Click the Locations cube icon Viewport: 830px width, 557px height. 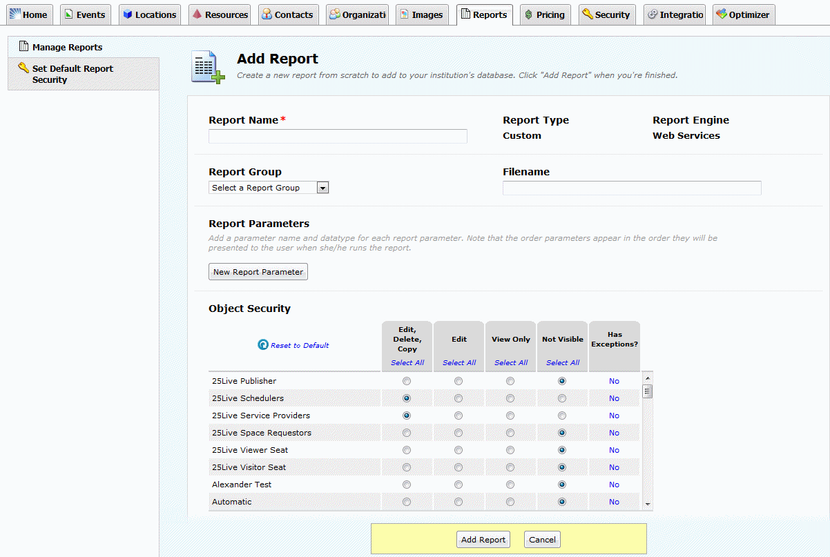(x=128, y=14)
